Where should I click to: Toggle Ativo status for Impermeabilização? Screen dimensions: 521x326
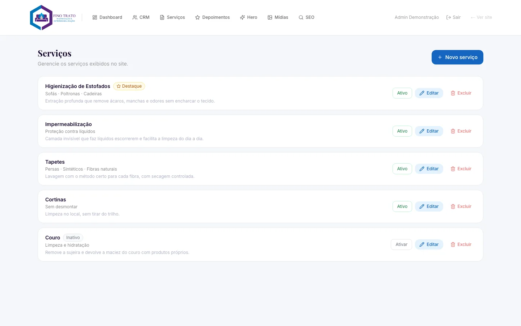click(402, 131)
